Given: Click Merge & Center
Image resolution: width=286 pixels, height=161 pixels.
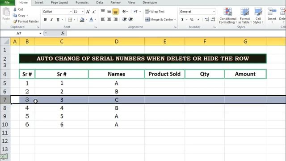Looking at the screenshot, I should 159,19.
